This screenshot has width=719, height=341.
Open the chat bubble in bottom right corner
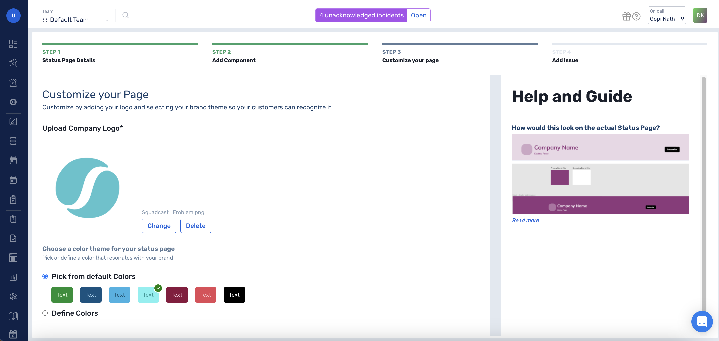pos(702,321)
